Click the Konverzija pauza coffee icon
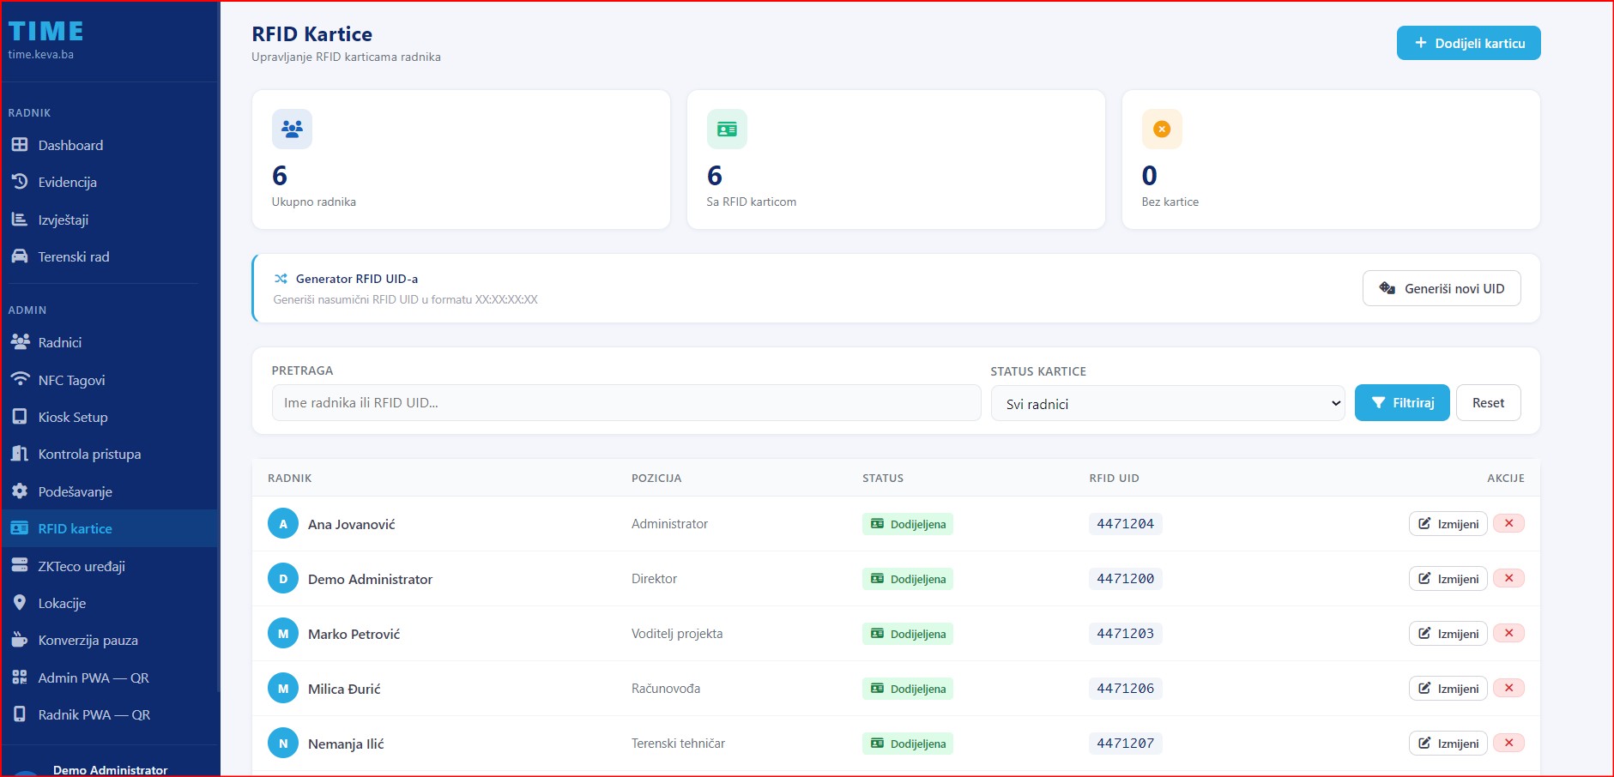1614x777 pixels. point(20,640)
